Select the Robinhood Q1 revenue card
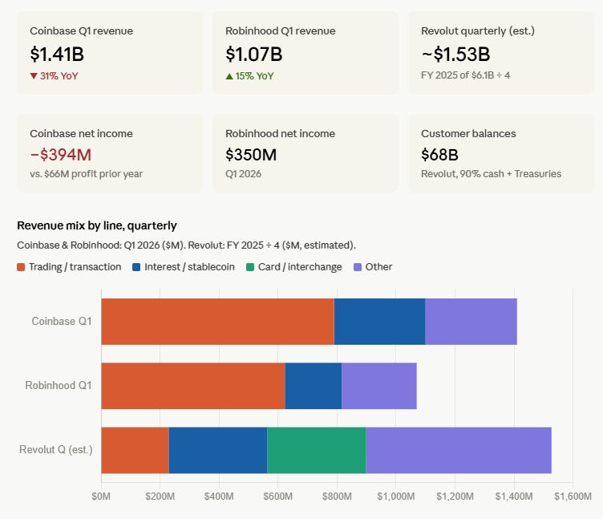This screenshot has height=519, width=603. 306,53
